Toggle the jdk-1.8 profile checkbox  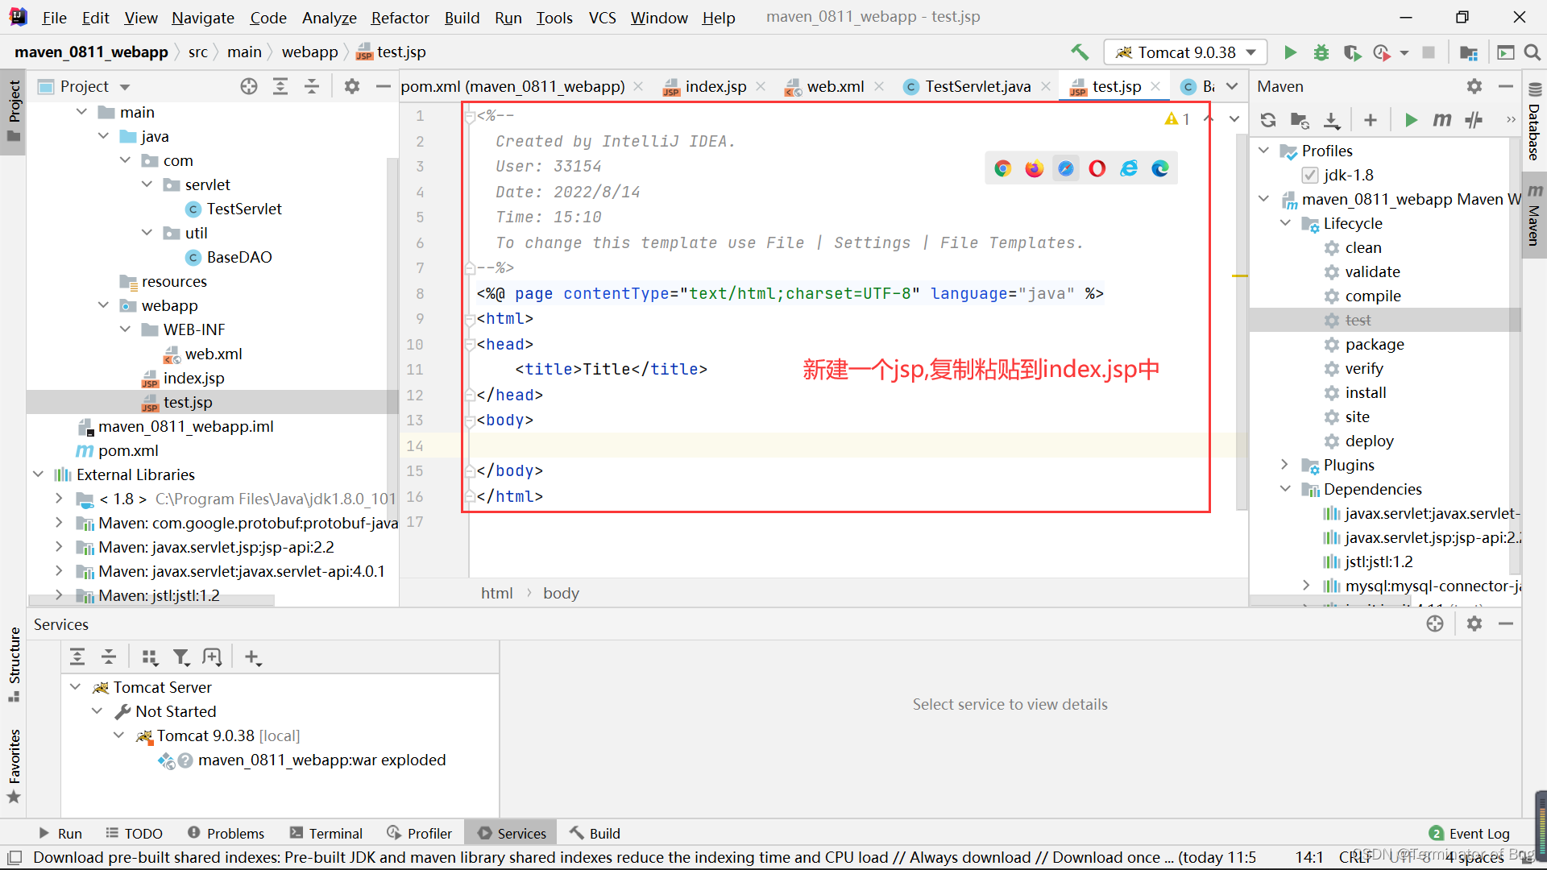[1310, 175]
